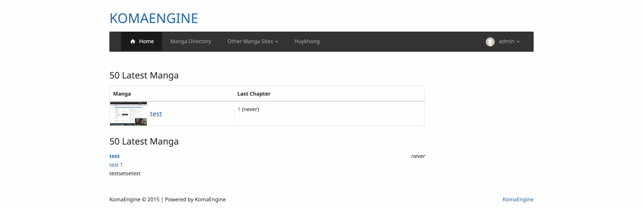The image size is (643, 208).
Task: Click the Last Chapter column header
Action: [x=254, y=94]
